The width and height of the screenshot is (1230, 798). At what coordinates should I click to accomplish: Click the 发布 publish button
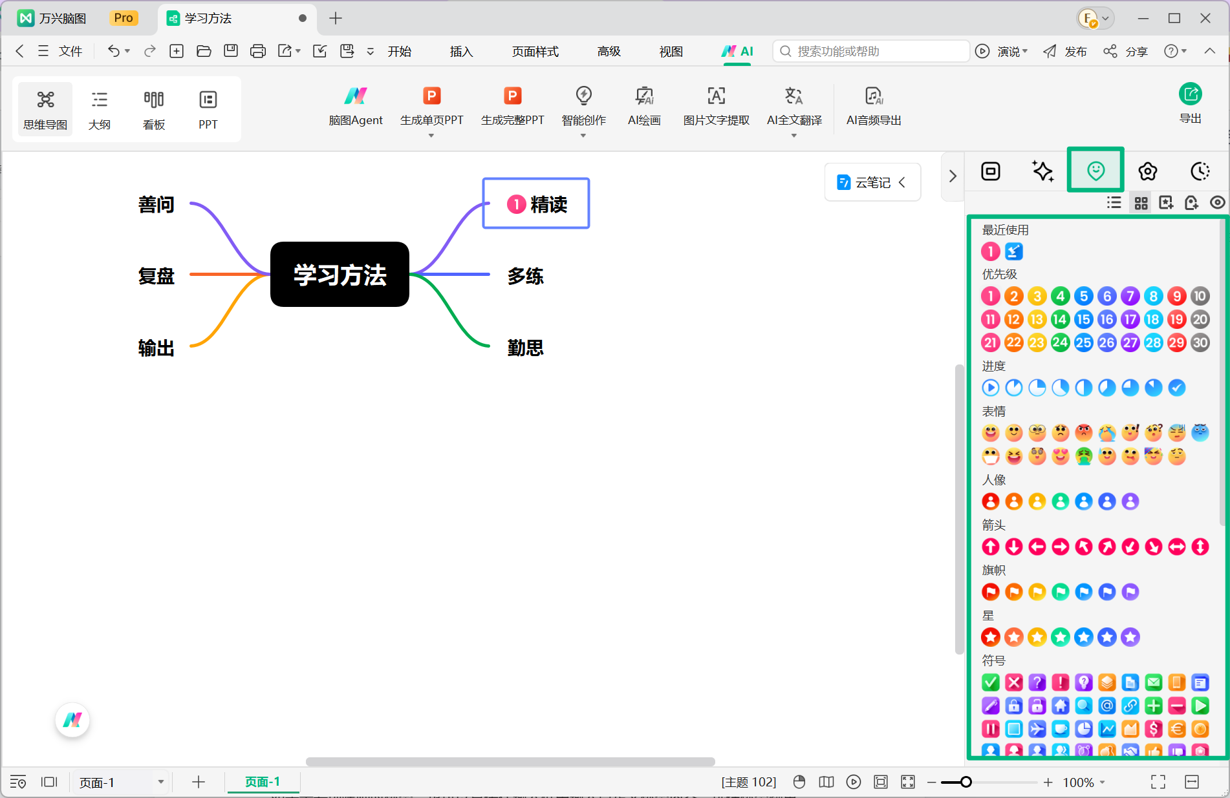(1065, 51)
